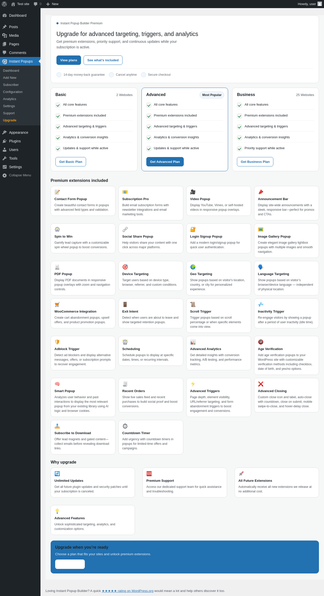The height and width of the screenshot is (596, 324).
Task: Click the Login Signup Popup lock icon
Action: tap(193, 229)
